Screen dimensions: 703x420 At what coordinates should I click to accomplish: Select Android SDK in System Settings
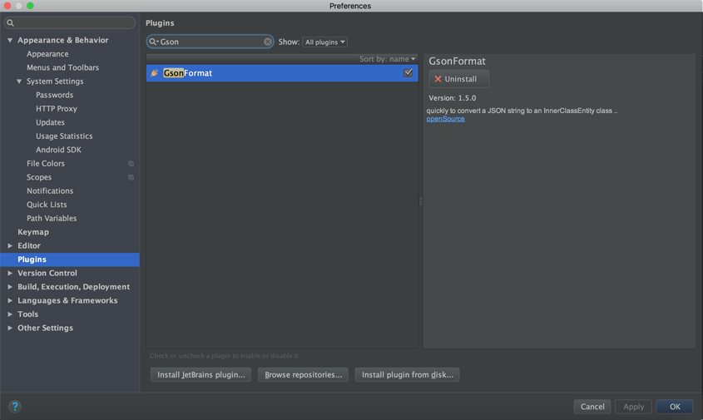[x=58, y=150]
